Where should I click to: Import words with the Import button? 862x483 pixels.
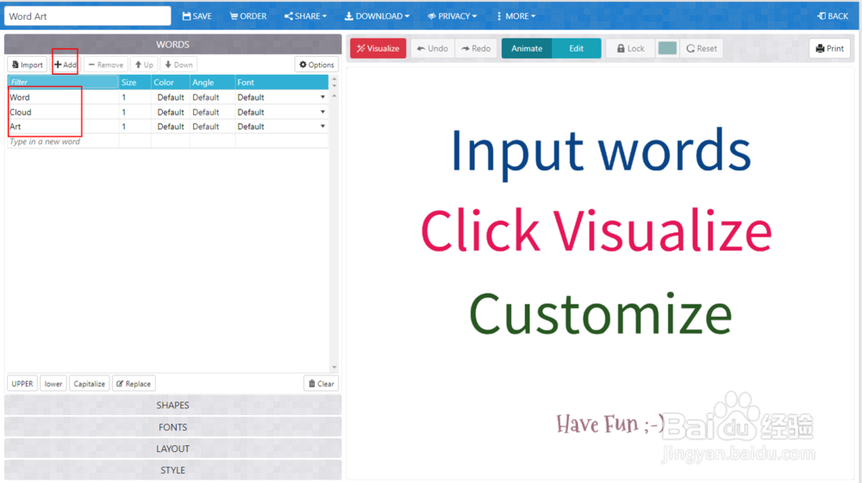tap(27, 65)
